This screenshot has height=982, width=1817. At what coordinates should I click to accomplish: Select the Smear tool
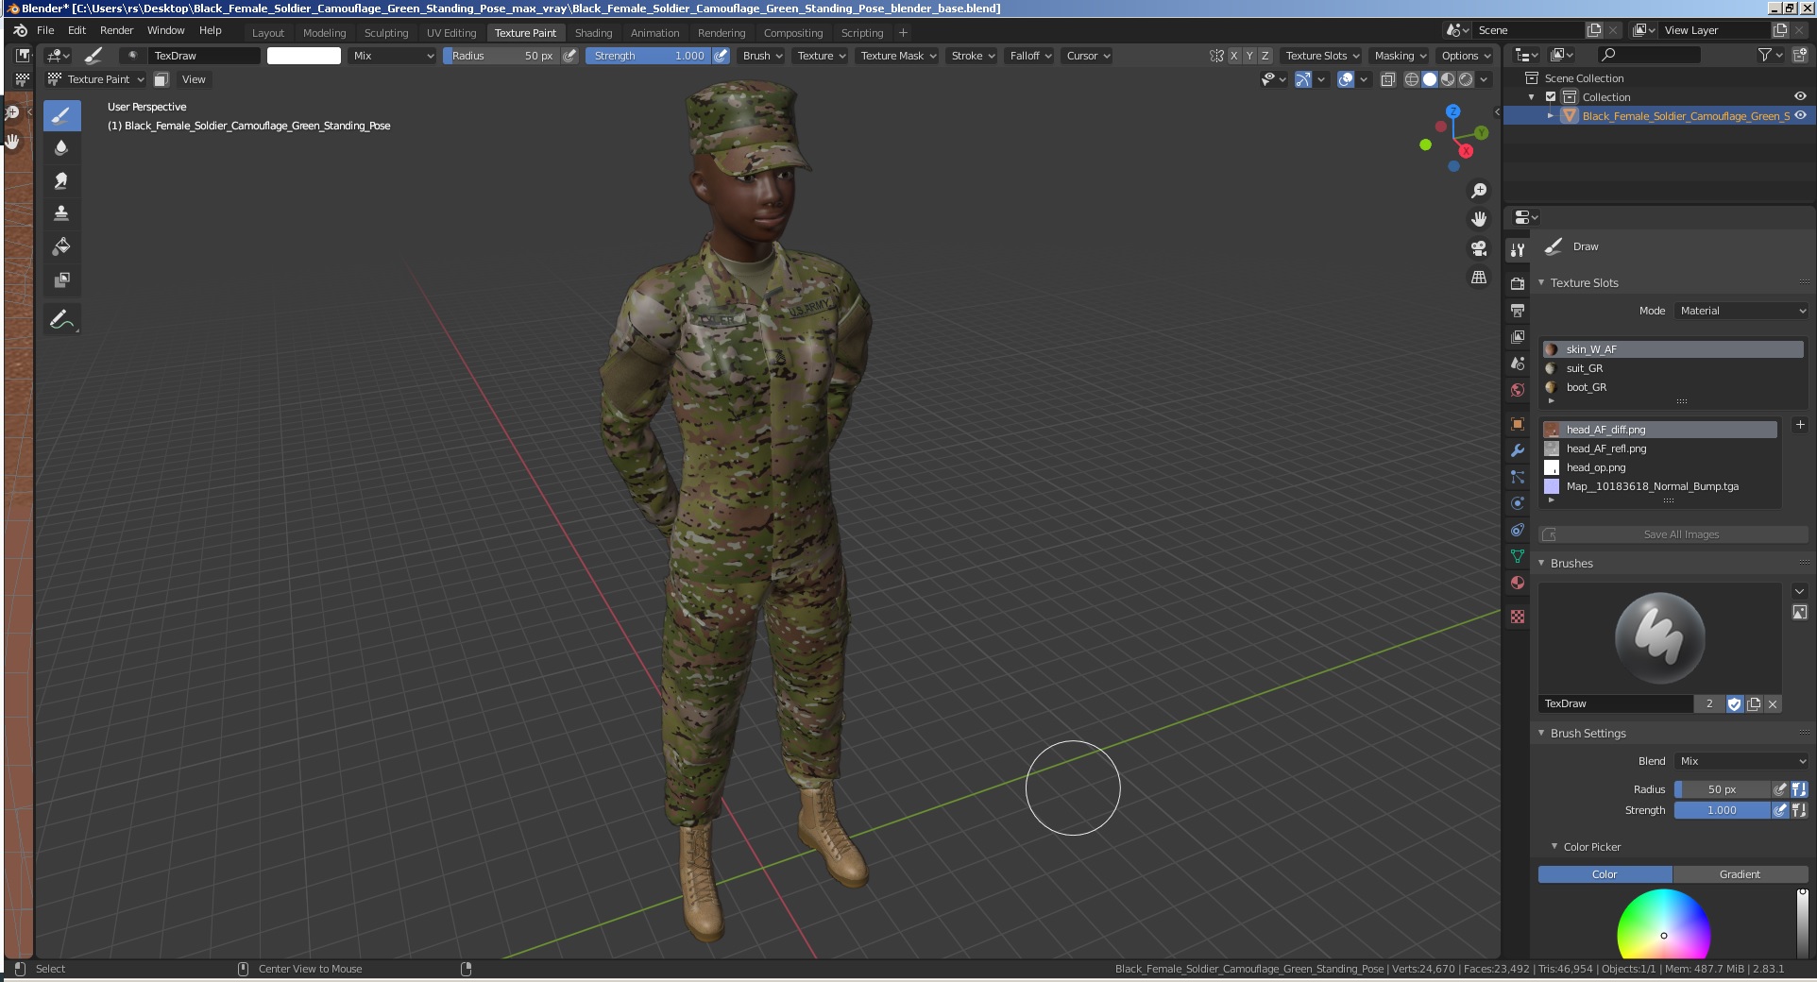pos(61,180)
